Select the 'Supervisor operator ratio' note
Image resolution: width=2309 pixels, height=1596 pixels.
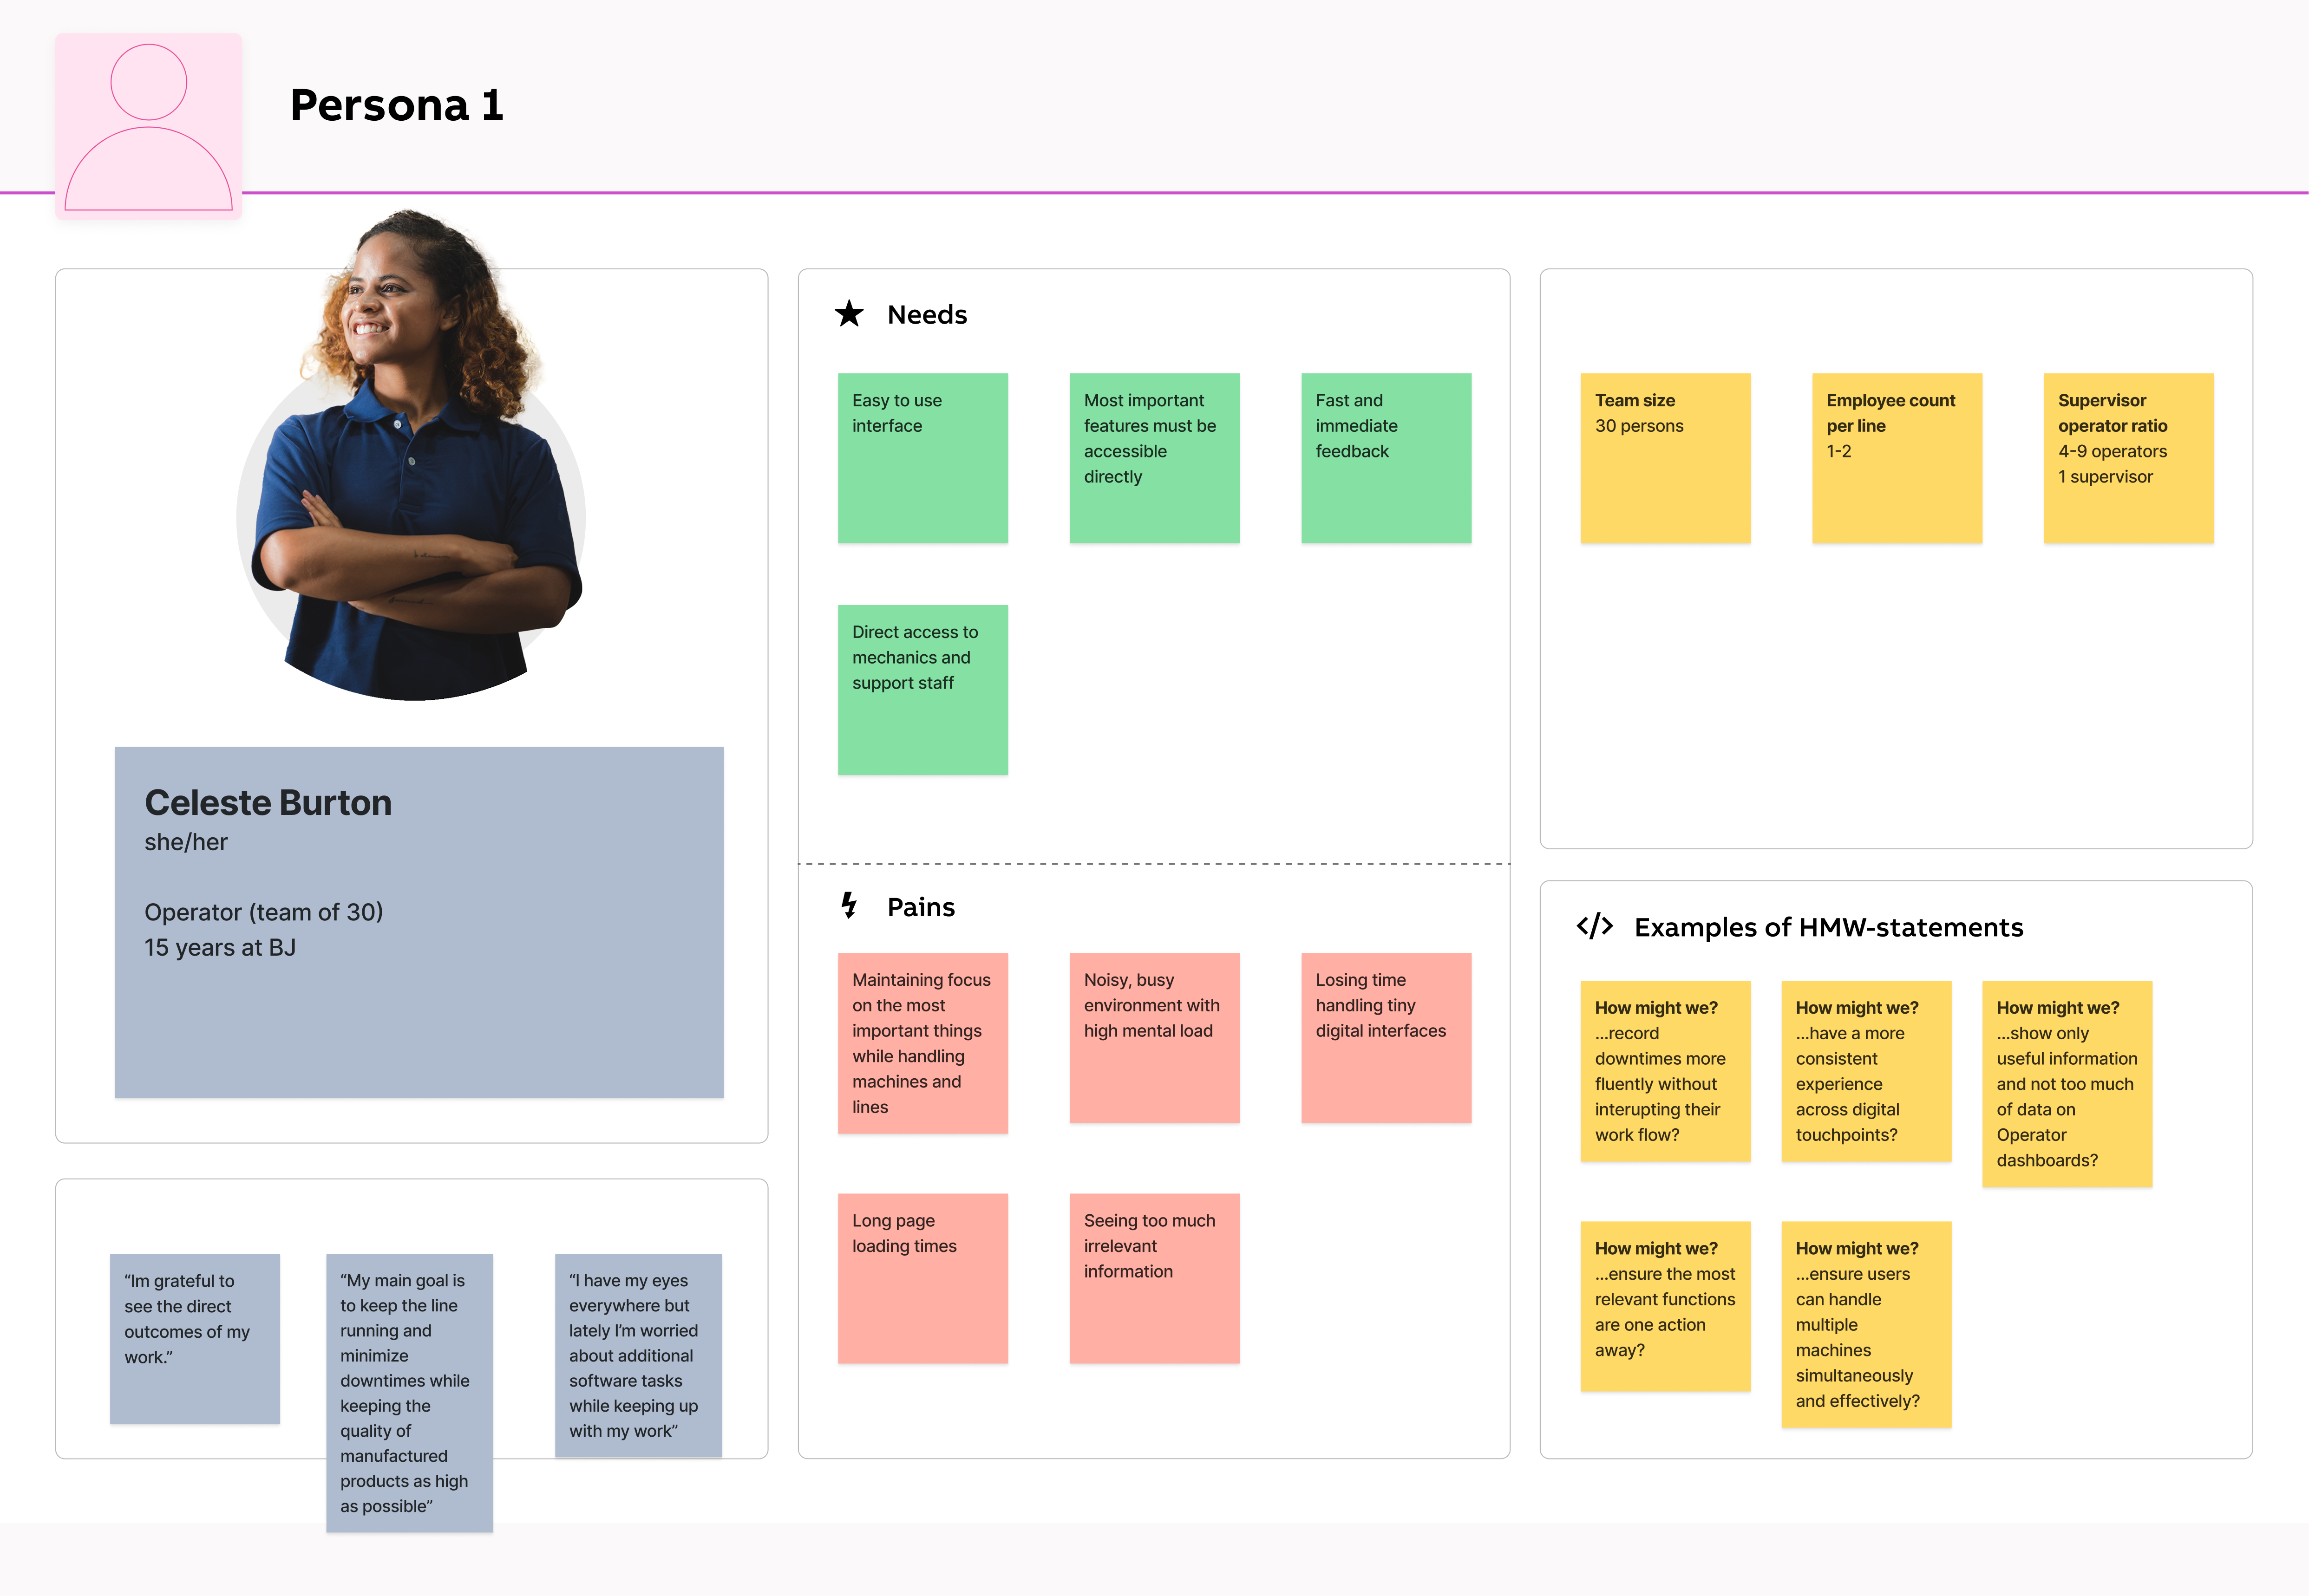(x=2128, y=458)
